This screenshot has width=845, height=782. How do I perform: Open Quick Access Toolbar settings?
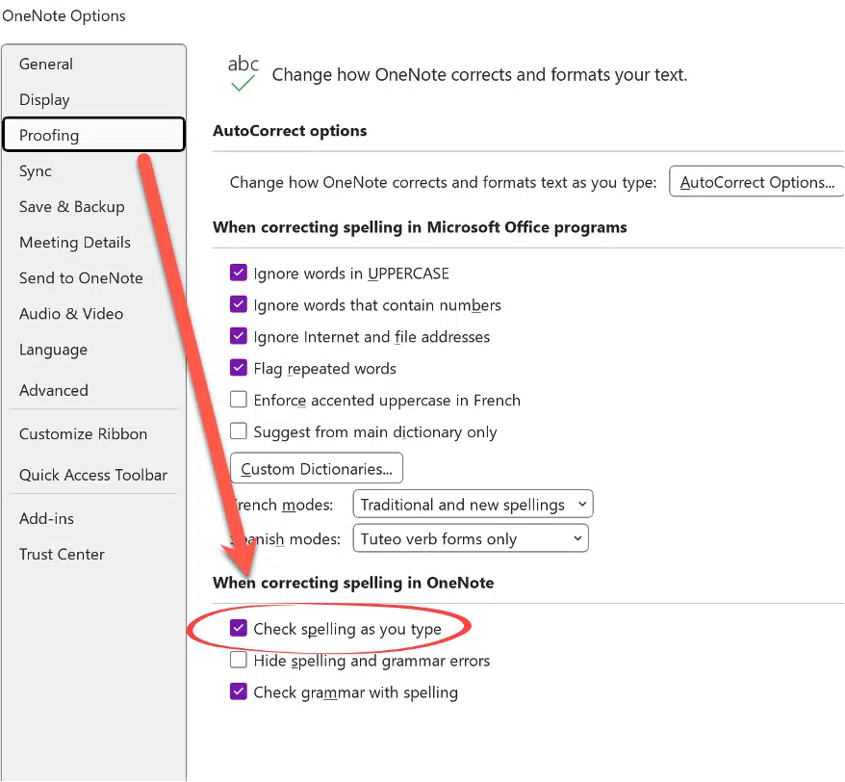tap(93, 475)
